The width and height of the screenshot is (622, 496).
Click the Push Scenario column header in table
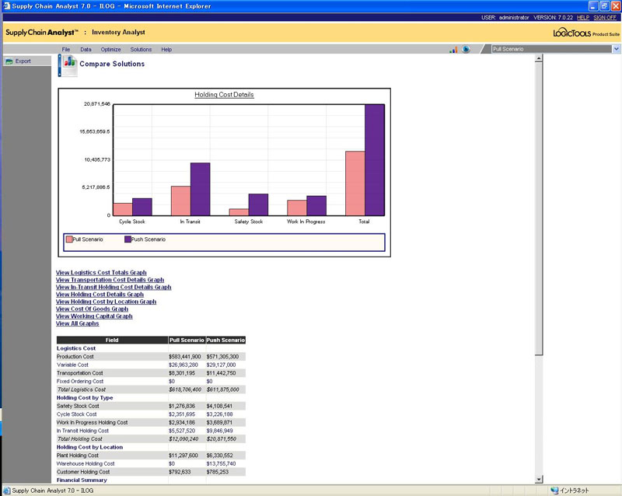tap(225, 340)
